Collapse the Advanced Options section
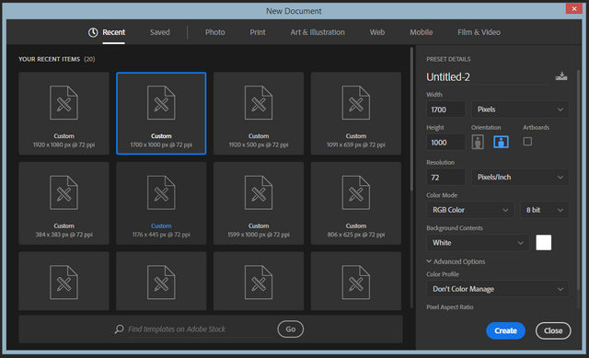The image size is (589, 358). [456, 261]
